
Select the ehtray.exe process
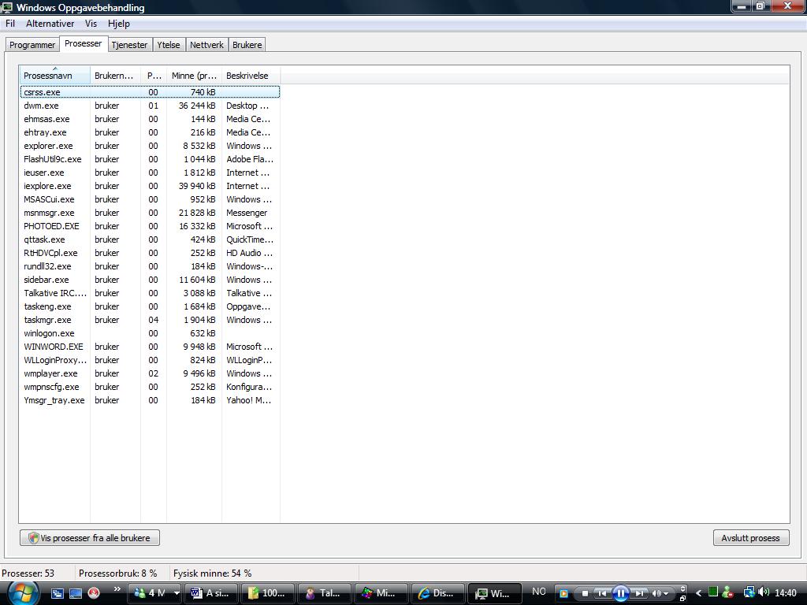pyautogui.click(x=150, y=132)
